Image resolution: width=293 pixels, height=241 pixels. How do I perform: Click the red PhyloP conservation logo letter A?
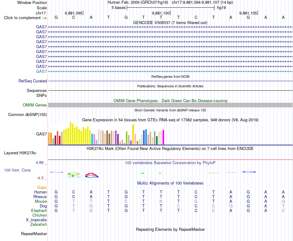[91, 174]
